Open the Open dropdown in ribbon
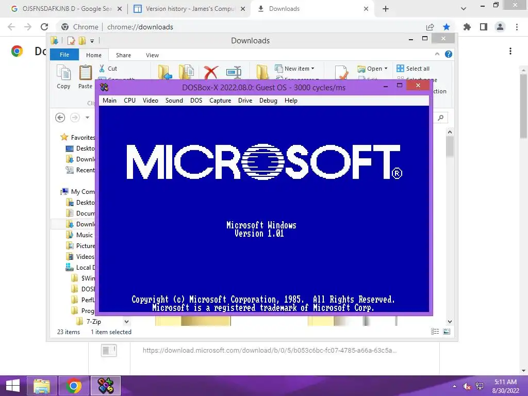The image size is (528, 396). tap(372, 69)
